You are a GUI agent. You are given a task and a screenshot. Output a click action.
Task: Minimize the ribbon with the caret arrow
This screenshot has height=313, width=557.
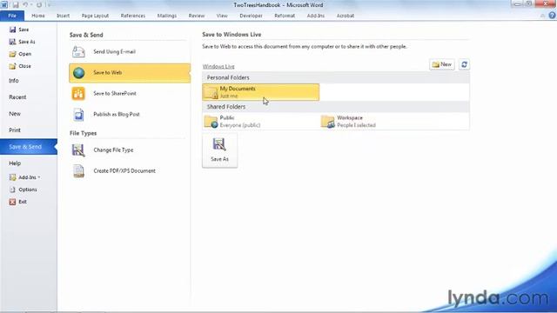(x=542, y=16)
